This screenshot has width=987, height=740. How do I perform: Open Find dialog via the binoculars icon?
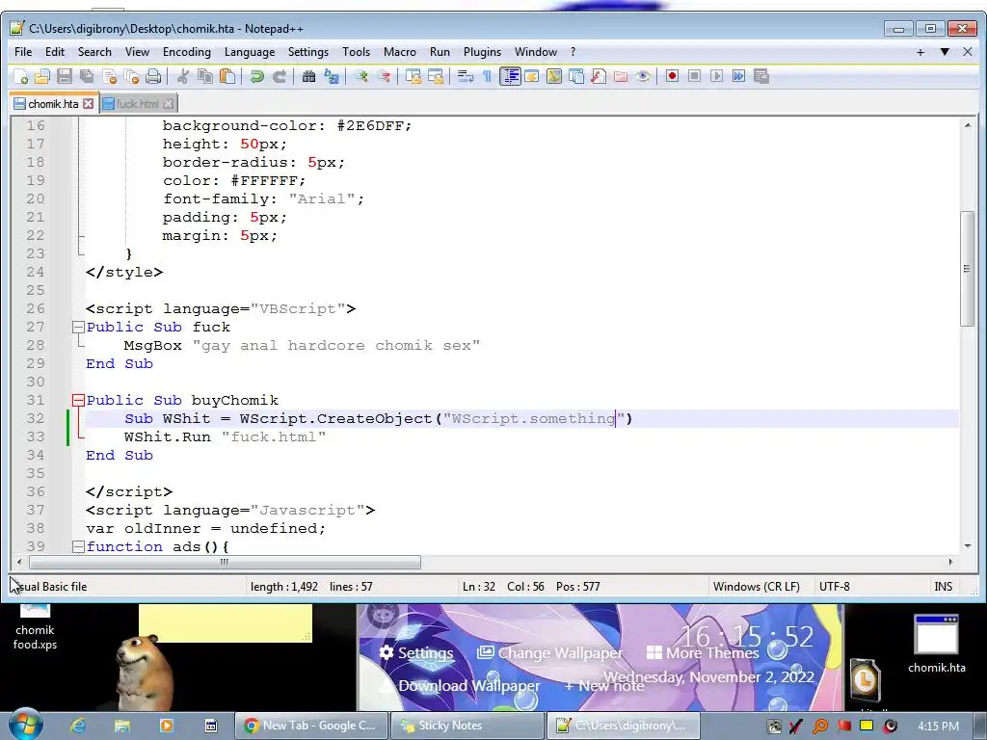[309, 76]
